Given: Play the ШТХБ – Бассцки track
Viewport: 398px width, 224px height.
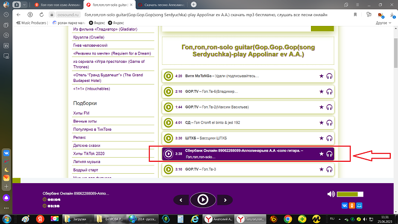Looking at the screenshot, I should [168, 138].
